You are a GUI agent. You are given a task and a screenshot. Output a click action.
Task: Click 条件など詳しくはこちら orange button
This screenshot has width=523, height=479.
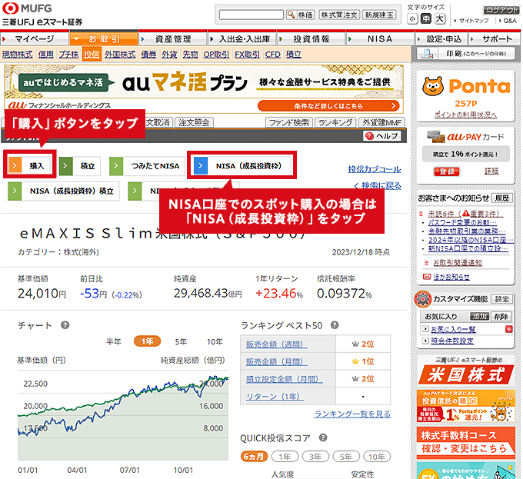click(x=328, y=106)
